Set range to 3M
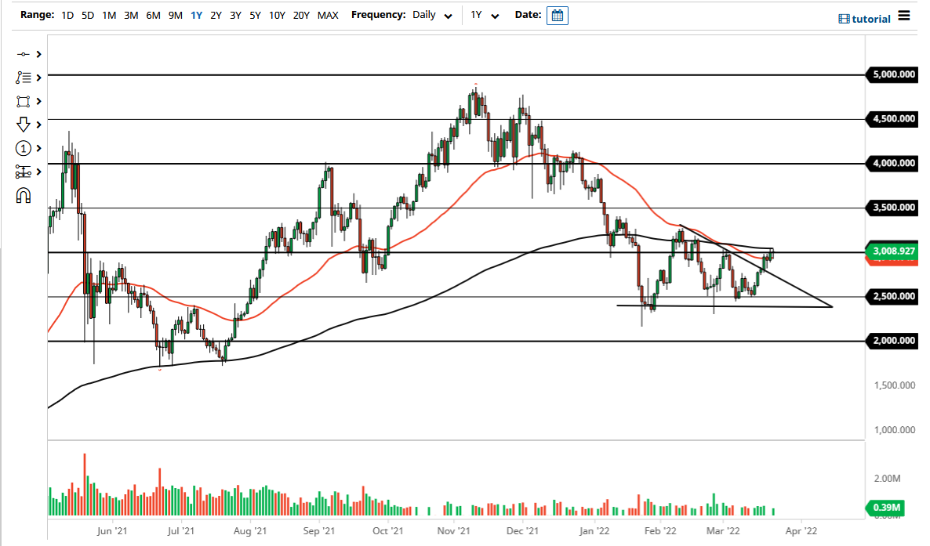This screenshot has width=930, height=546. point(131,16)
